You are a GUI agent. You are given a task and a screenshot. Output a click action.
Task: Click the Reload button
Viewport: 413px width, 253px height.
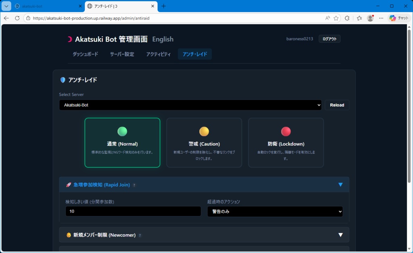click(x=337, y=105)
